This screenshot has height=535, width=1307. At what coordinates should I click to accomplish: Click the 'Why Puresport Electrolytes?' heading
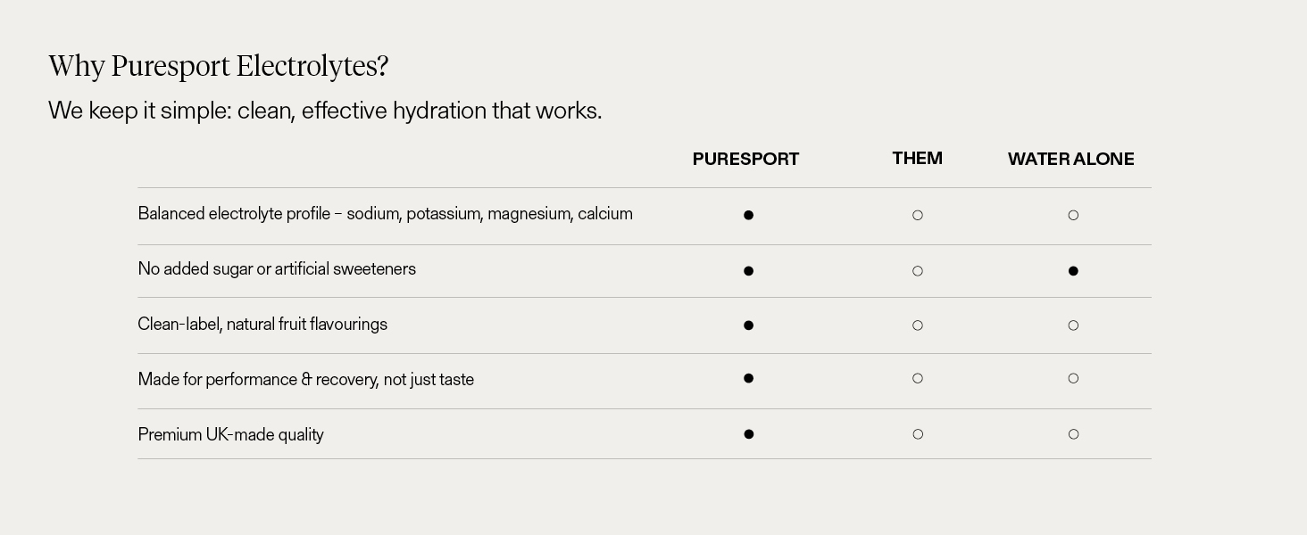(219, 66)
